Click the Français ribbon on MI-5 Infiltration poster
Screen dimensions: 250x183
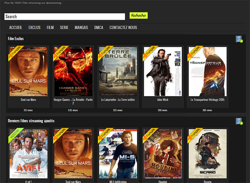pyautogui.click(x=105, y=135)
